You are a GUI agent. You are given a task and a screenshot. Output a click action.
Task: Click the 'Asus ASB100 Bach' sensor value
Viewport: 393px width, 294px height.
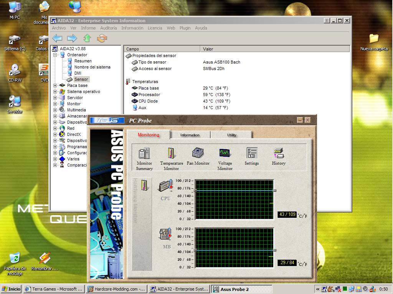pos(221,62)
